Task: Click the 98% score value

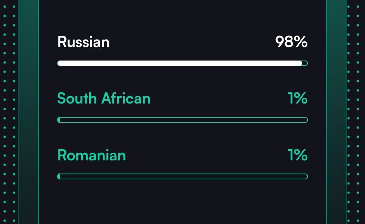Action: (291, 42)
